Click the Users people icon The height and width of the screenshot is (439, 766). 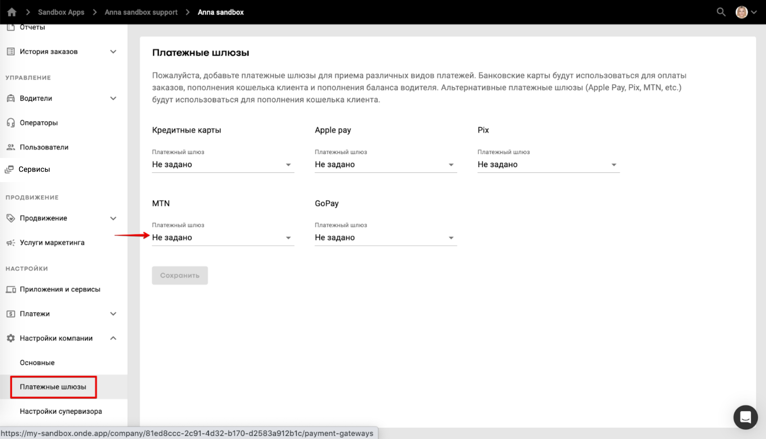[x=11, y=147]
